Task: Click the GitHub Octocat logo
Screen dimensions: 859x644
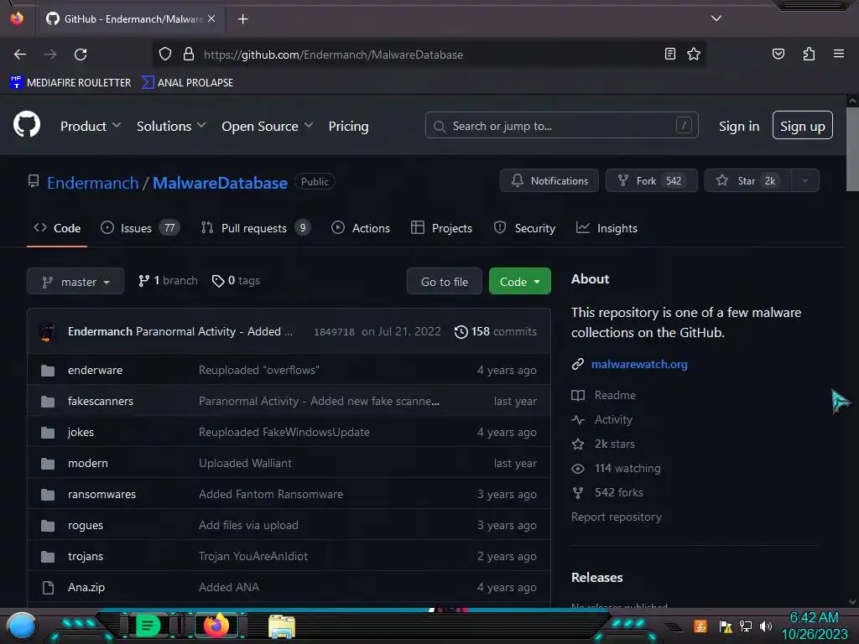Action: 27,124
